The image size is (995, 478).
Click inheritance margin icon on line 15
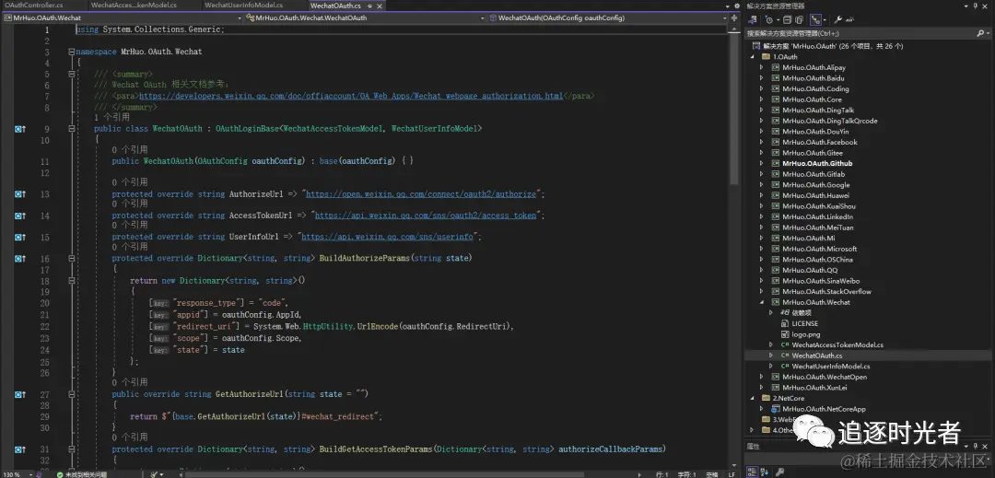19,237
